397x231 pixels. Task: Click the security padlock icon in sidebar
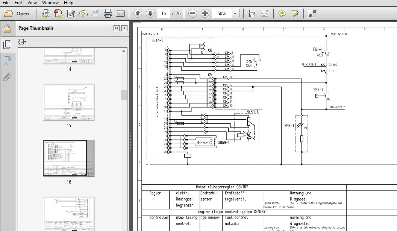pos(7,29)
